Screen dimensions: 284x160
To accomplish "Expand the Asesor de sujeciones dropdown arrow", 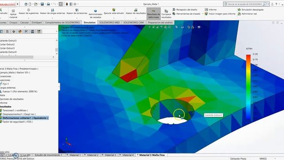I will point(28,18).
